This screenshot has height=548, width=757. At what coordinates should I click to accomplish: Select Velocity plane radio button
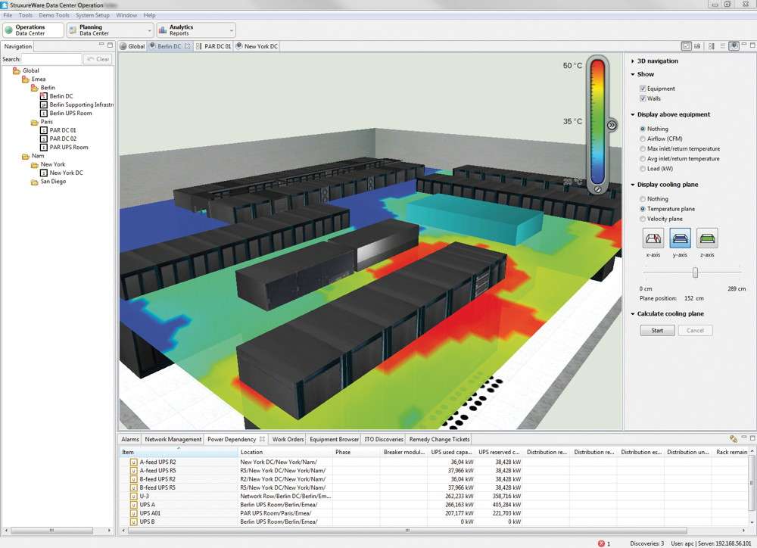[643, 219]
